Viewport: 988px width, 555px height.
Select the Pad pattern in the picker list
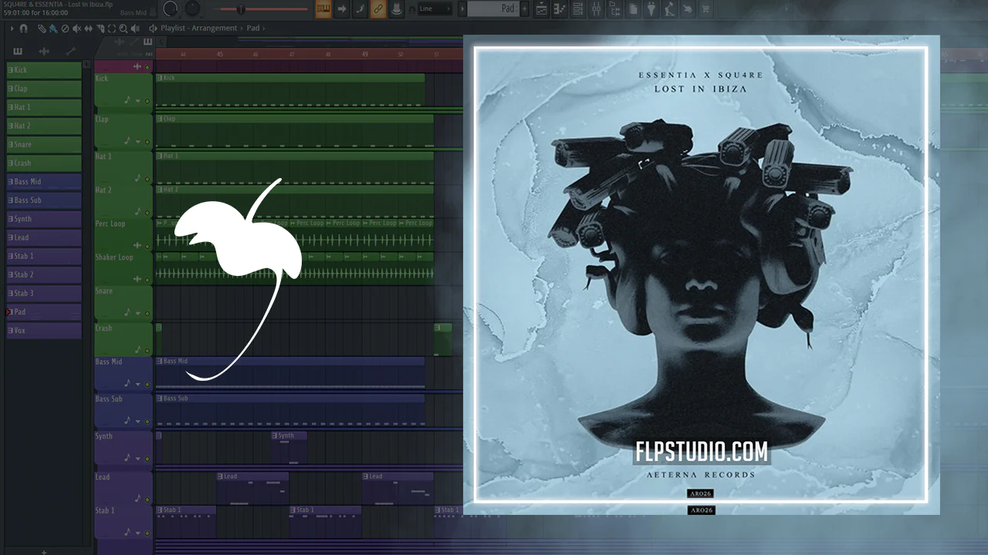(x=44, y=312)
